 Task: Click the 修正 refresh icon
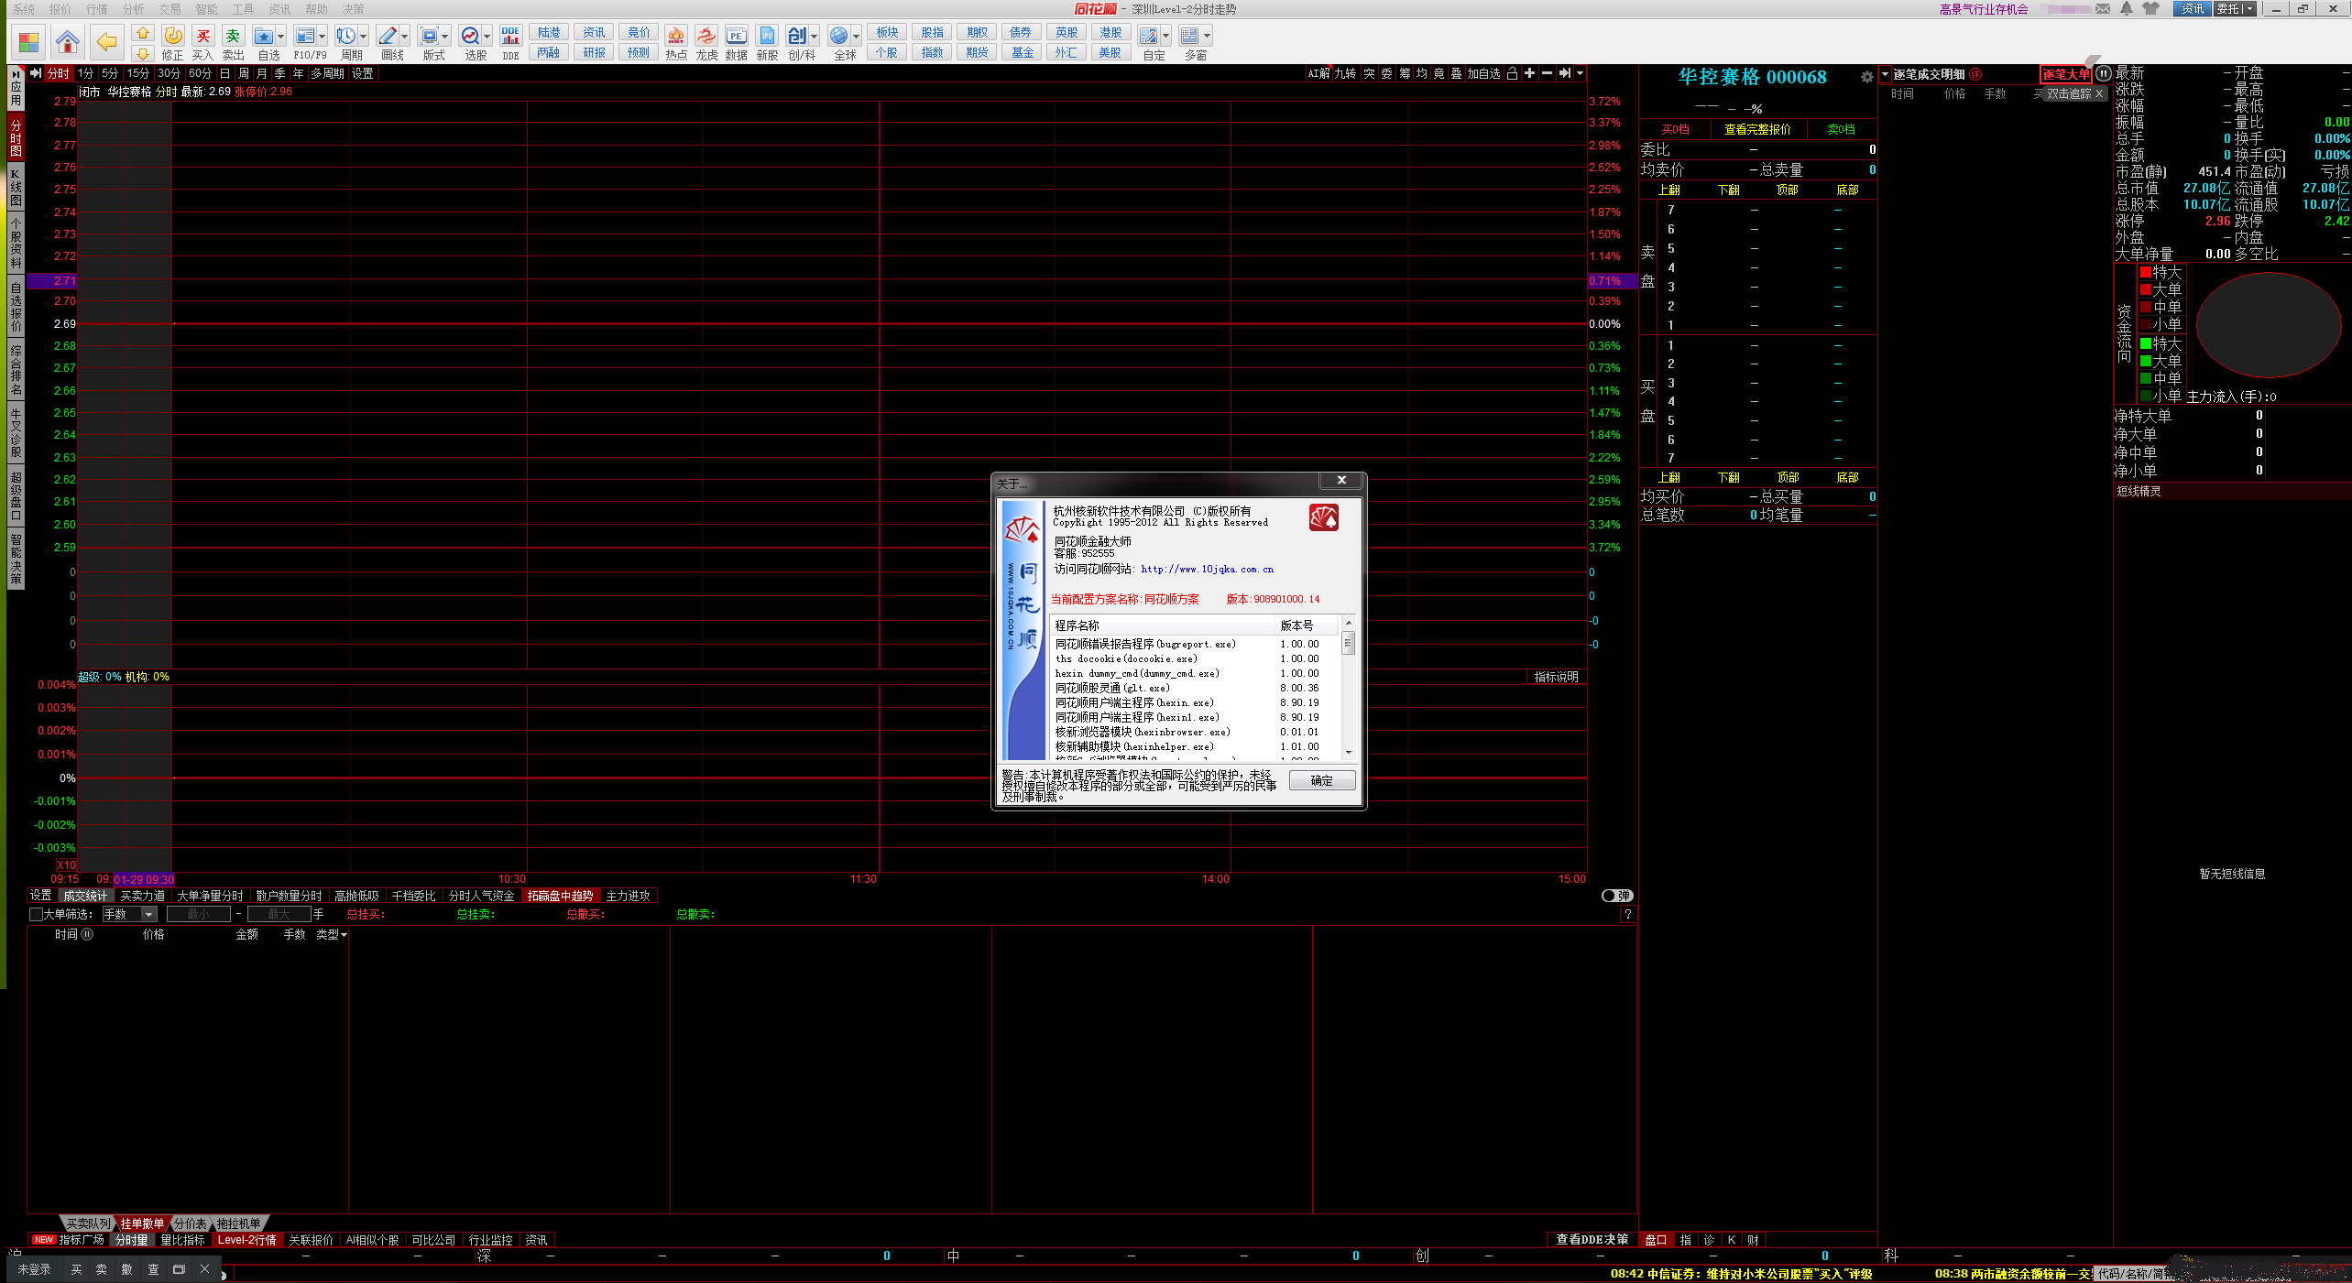(x=172, y=36)
